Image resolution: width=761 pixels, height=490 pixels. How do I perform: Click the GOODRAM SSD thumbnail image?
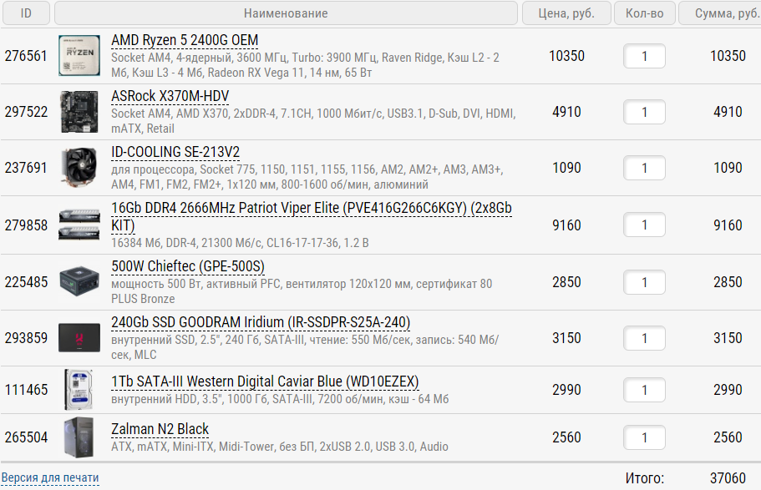point(79,338)
